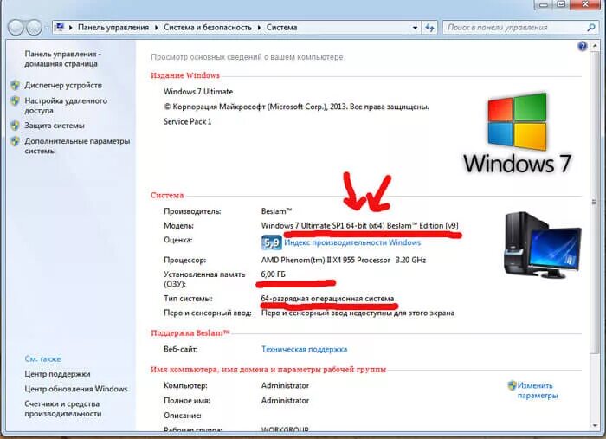Click the scrollbar up arrow
This screenshot has width=606, height=439.
pos(594,47)
